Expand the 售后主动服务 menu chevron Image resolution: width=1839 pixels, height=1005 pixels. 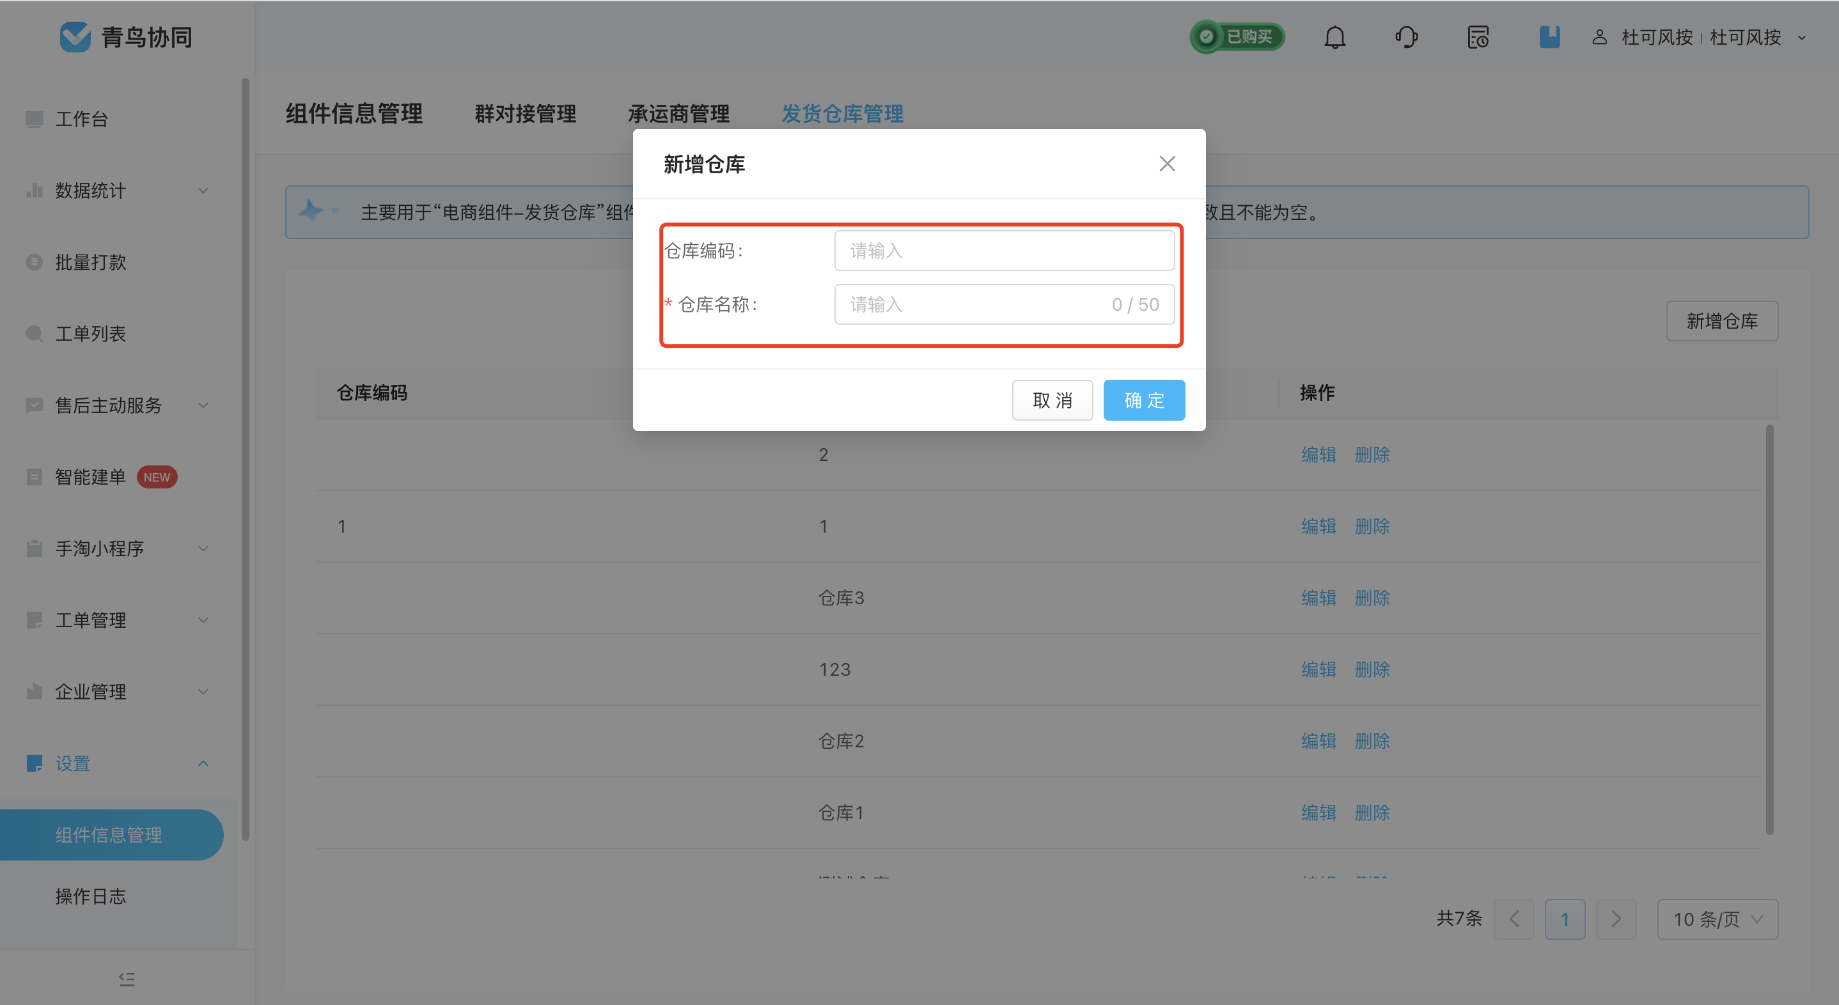pos(203,405)
